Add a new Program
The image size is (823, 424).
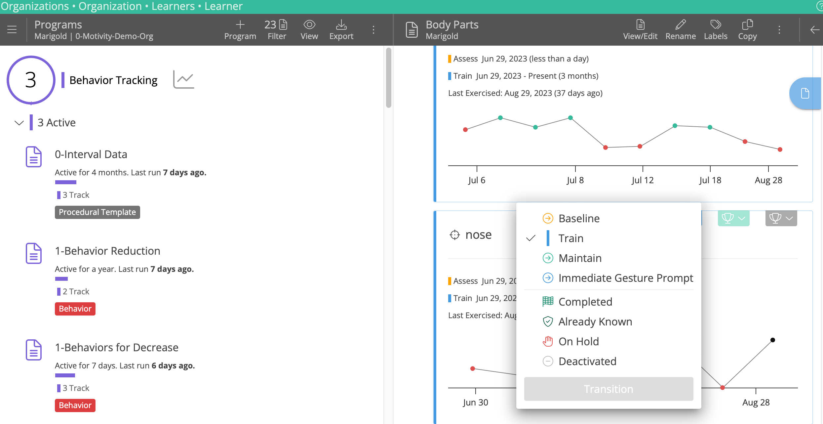[x=240, y=29]
